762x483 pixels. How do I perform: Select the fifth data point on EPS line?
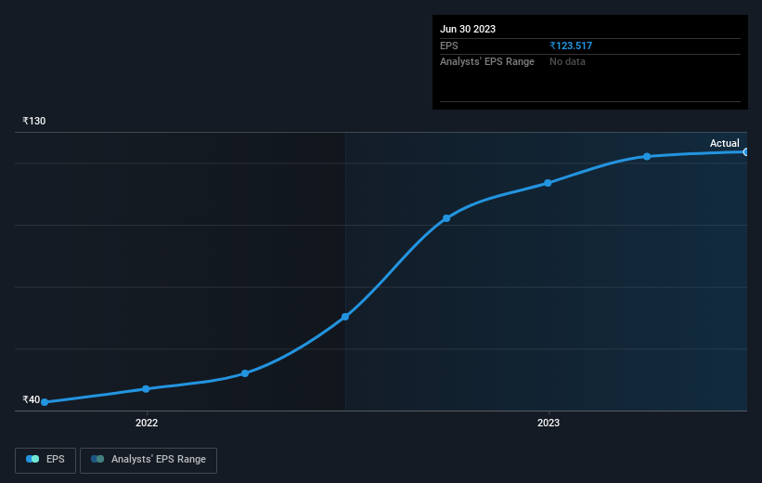pyautogui.click(x=446, y=218)
